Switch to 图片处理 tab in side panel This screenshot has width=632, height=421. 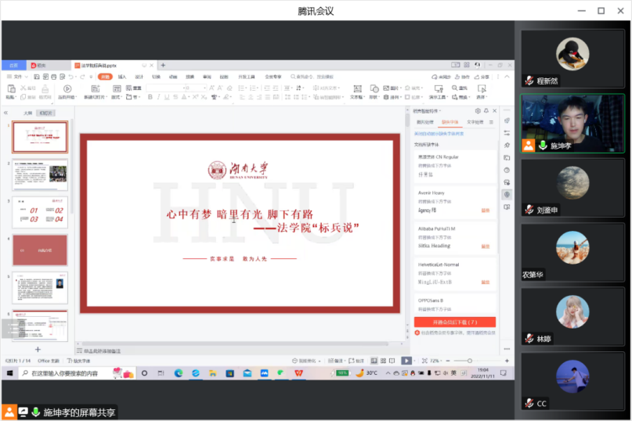[424, 122]
